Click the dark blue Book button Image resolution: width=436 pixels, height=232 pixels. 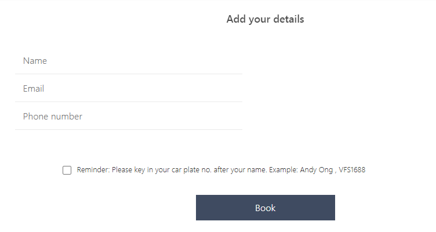pyautogui.click(x=265, y=208)
